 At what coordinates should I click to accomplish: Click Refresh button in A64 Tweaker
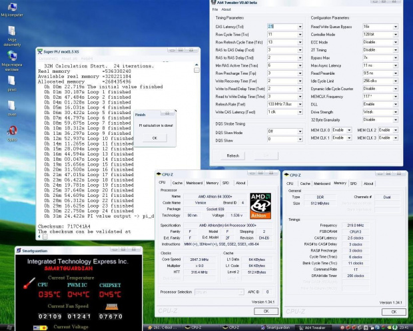[x=233, y=155]
